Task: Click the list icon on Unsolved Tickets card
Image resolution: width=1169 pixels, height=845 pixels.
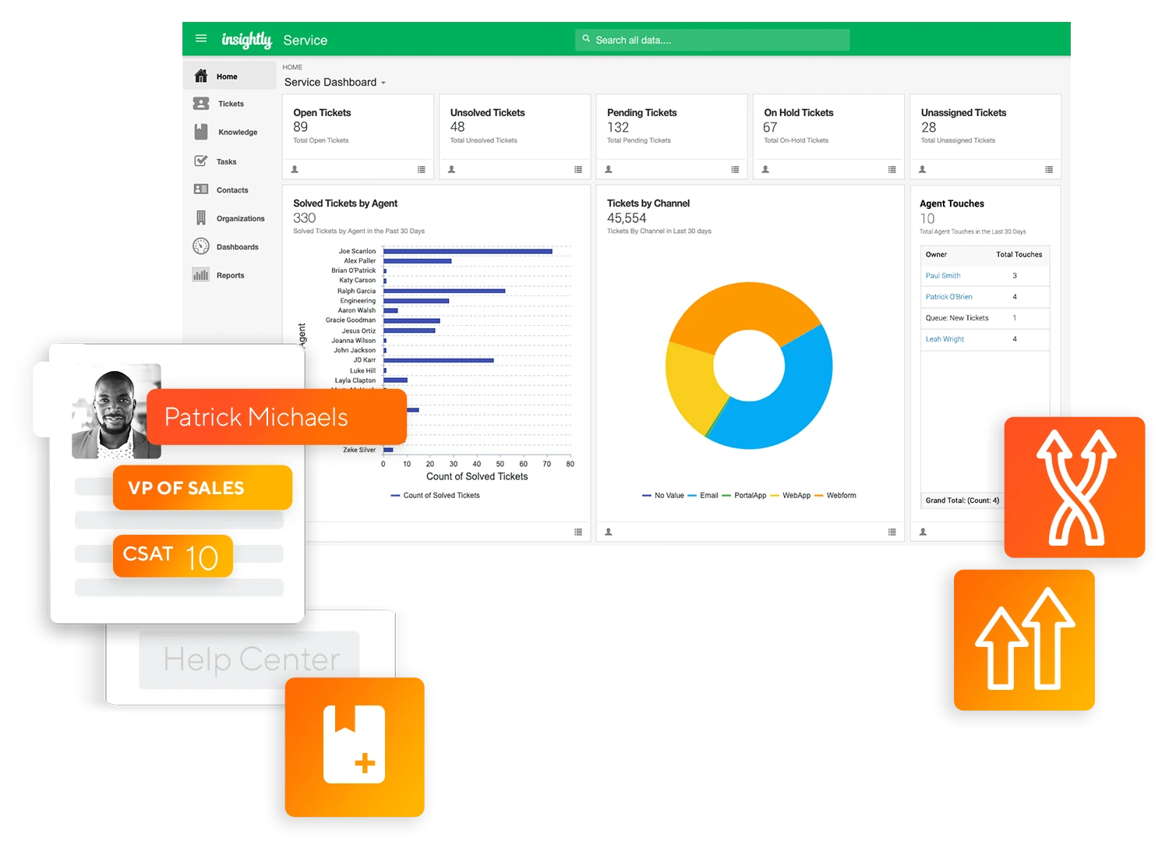Action: (577, 168)
